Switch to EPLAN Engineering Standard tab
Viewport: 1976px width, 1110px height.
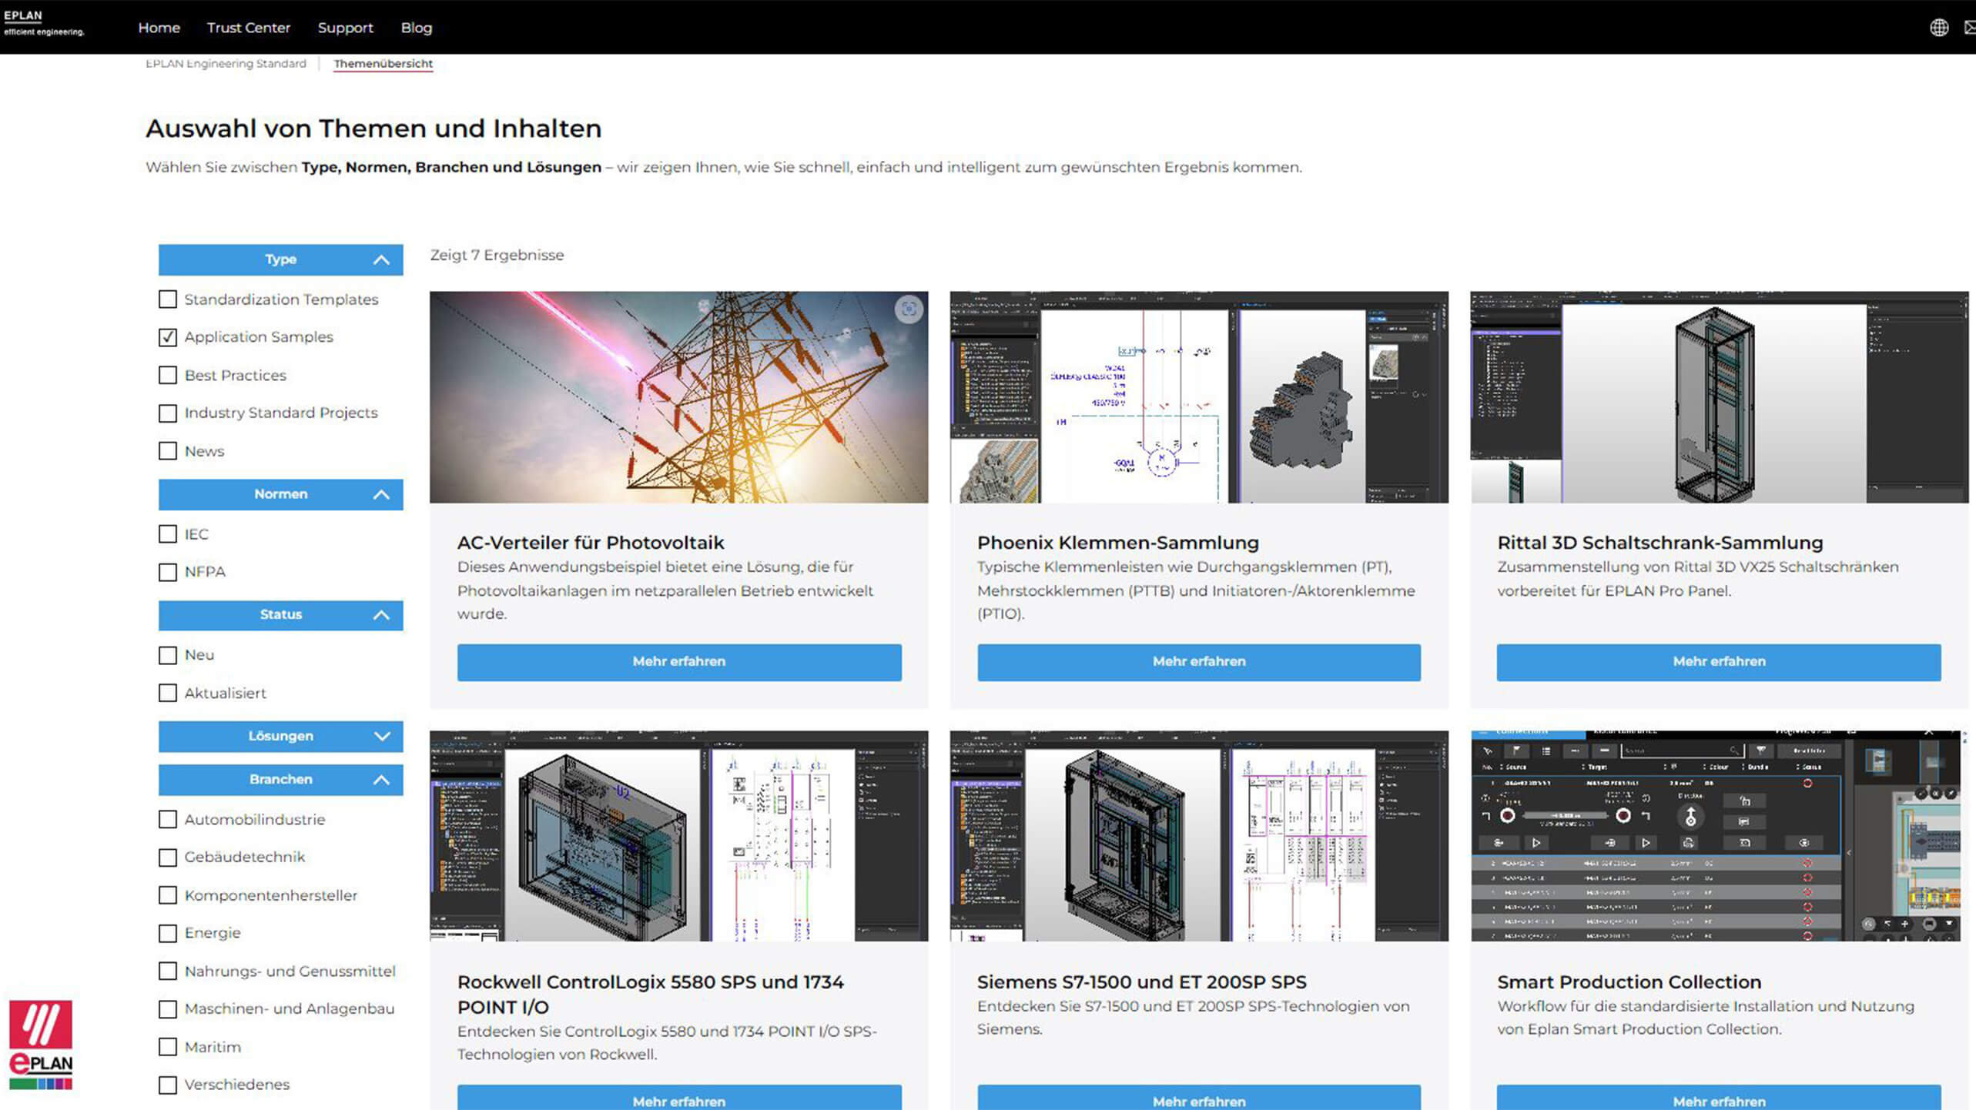pyautogui.click(x=226, y=64)
